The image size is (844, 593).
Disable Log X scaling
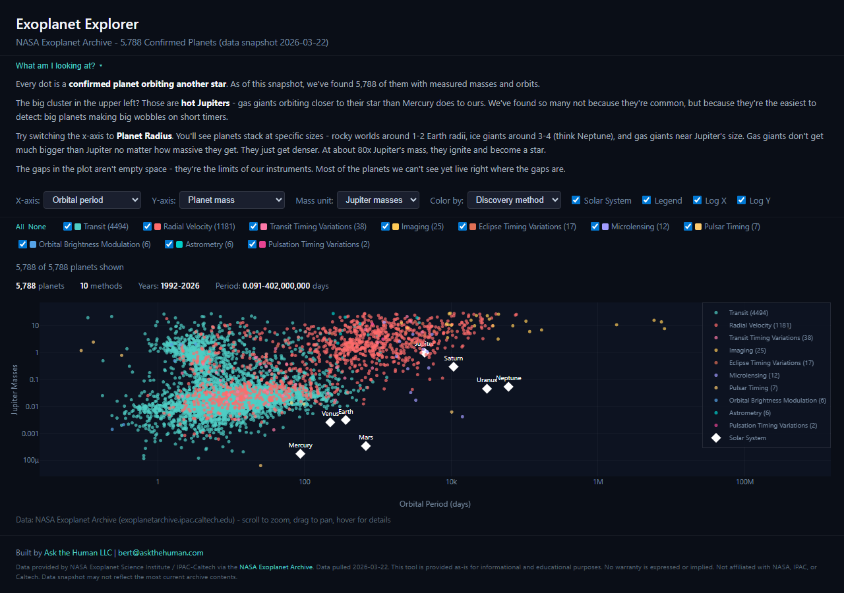tap(697, 200)
